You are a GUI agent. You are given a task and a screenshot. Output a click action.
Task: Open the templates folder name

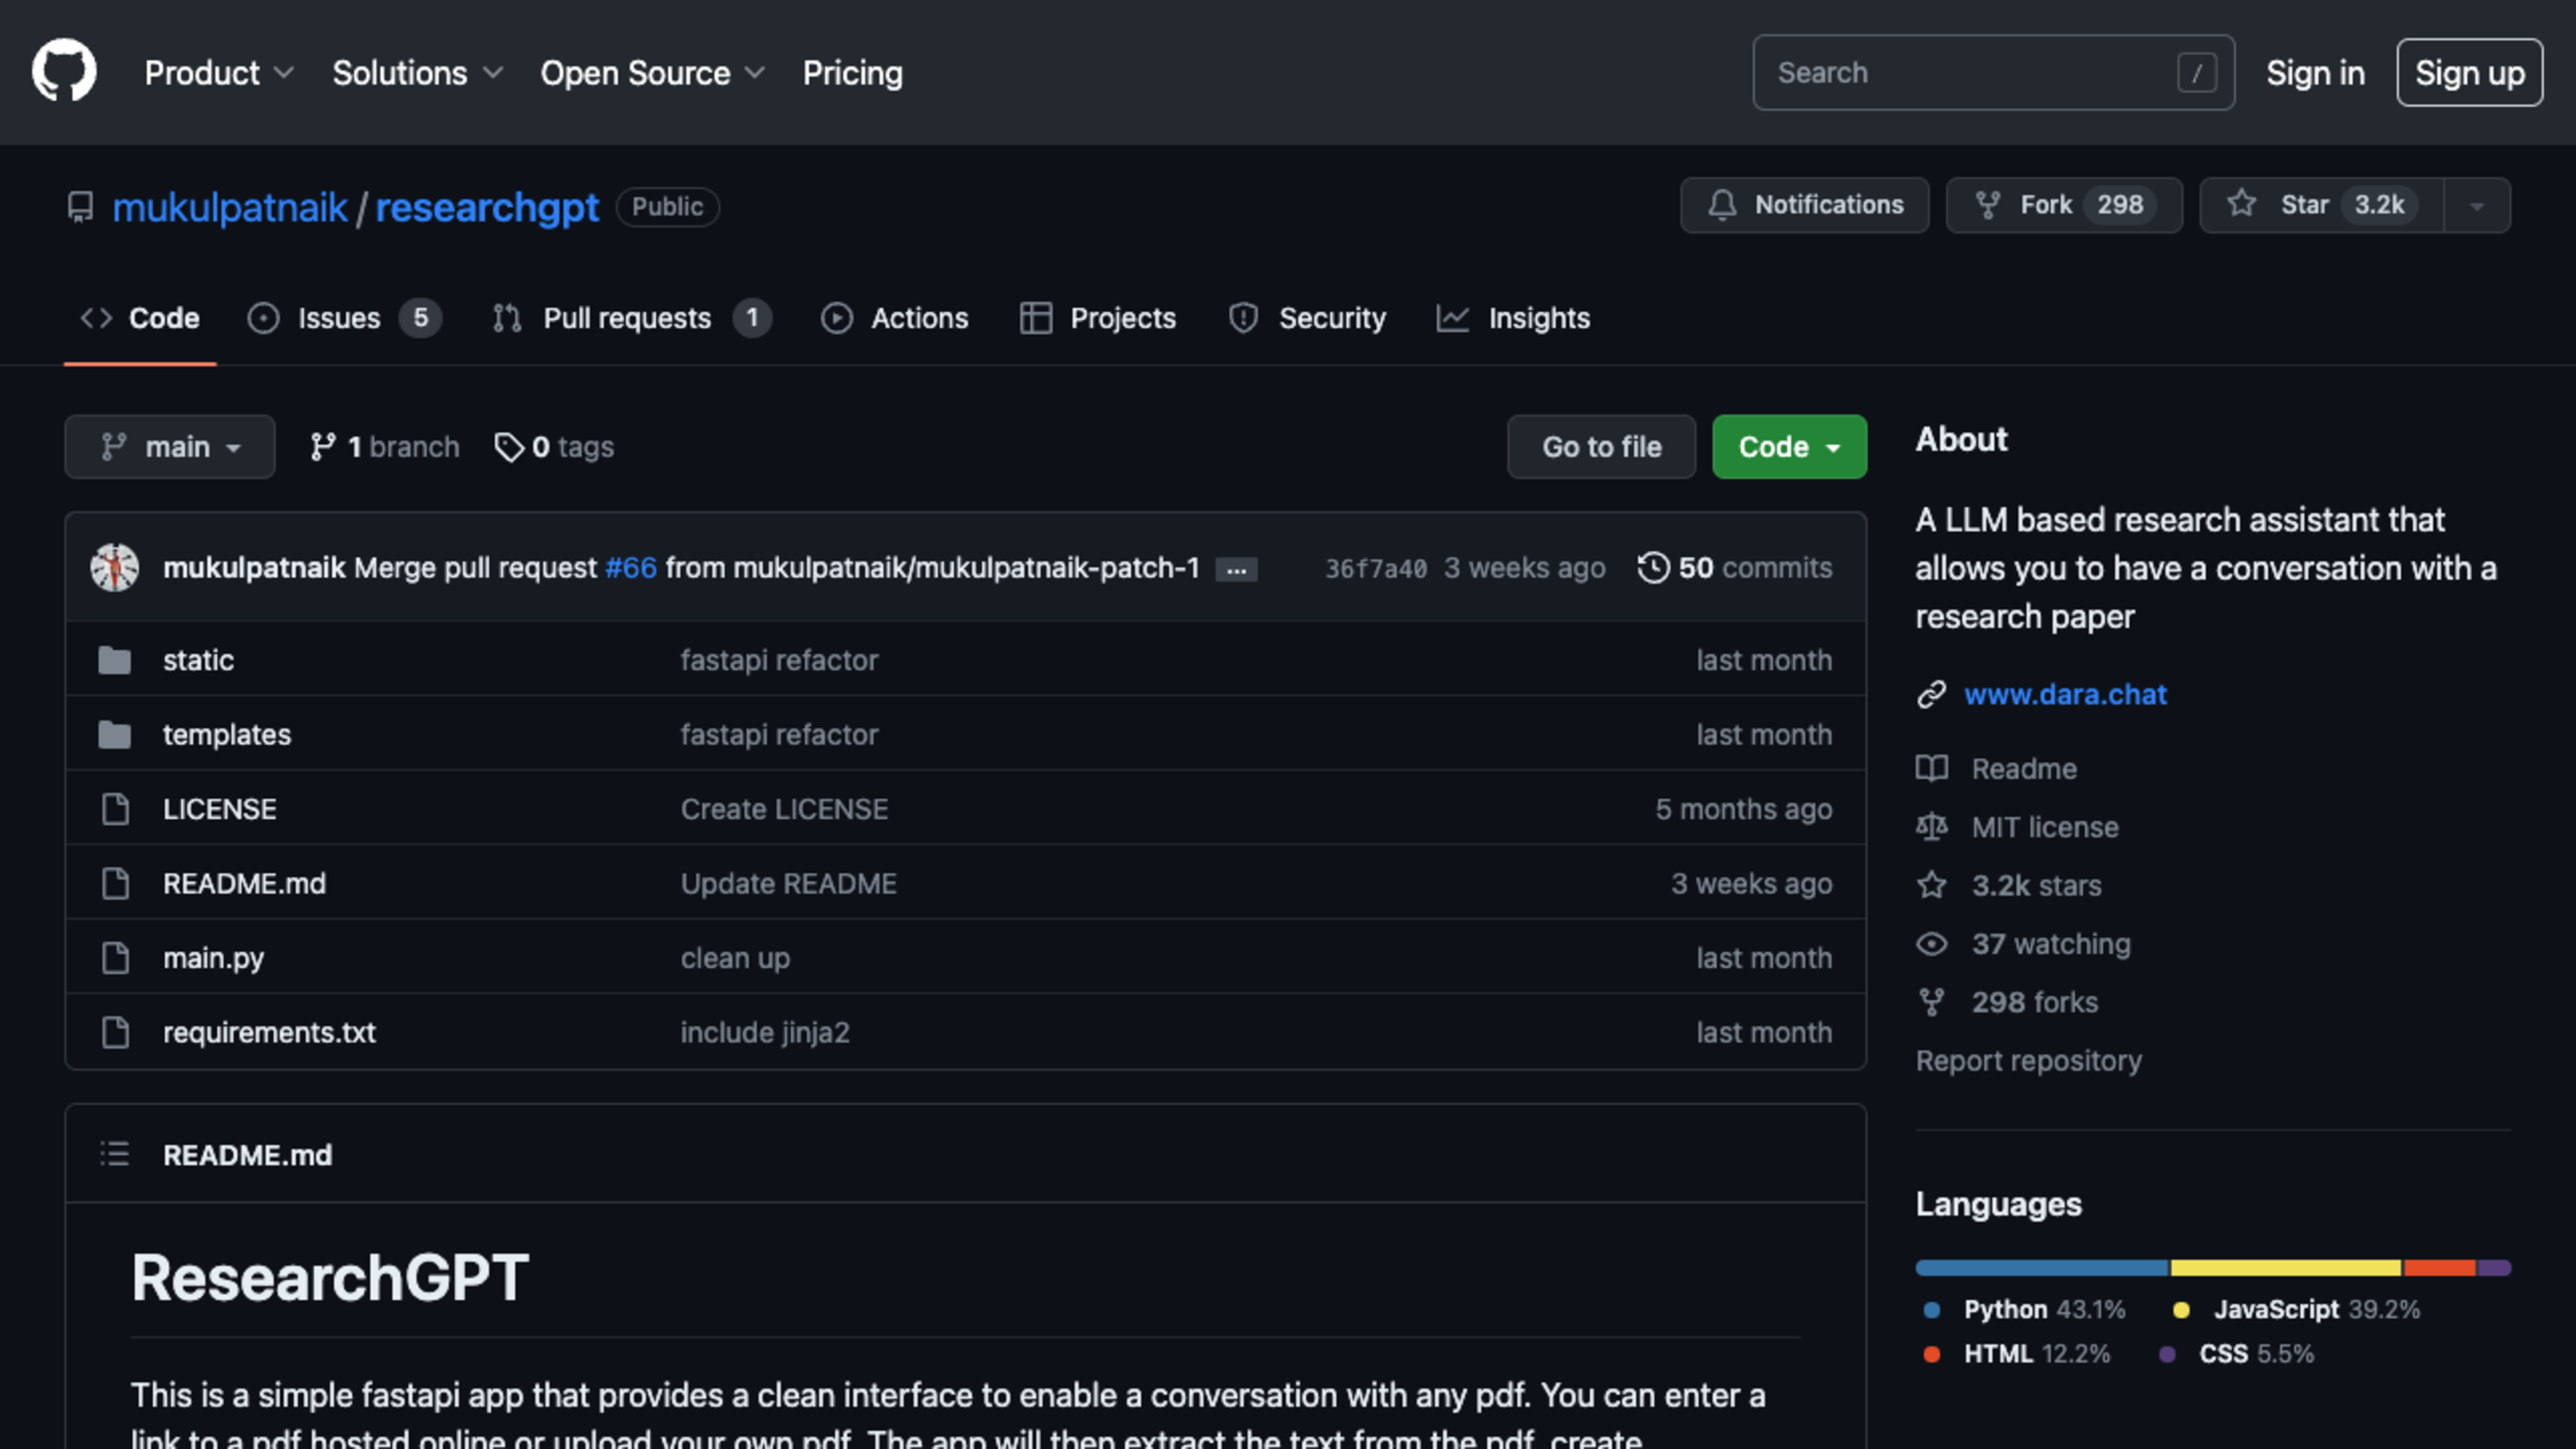[227, 735]
